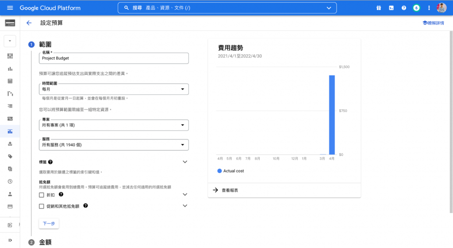Click the page vertical scrollbar
Viewport: 453px width, 248px height.
click(451, 122)
